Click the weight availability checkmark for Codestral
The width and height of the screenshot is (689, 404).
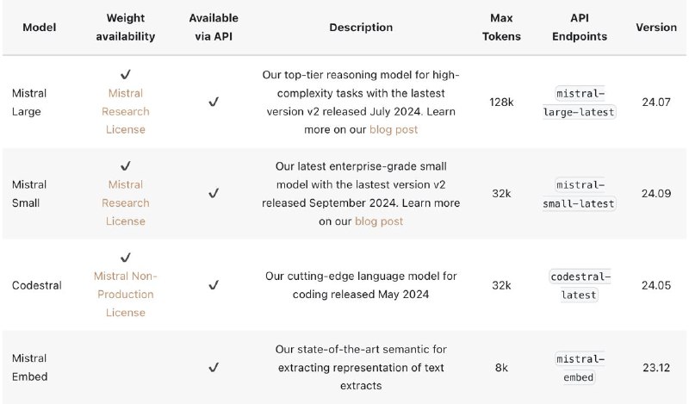pos(126,258)
